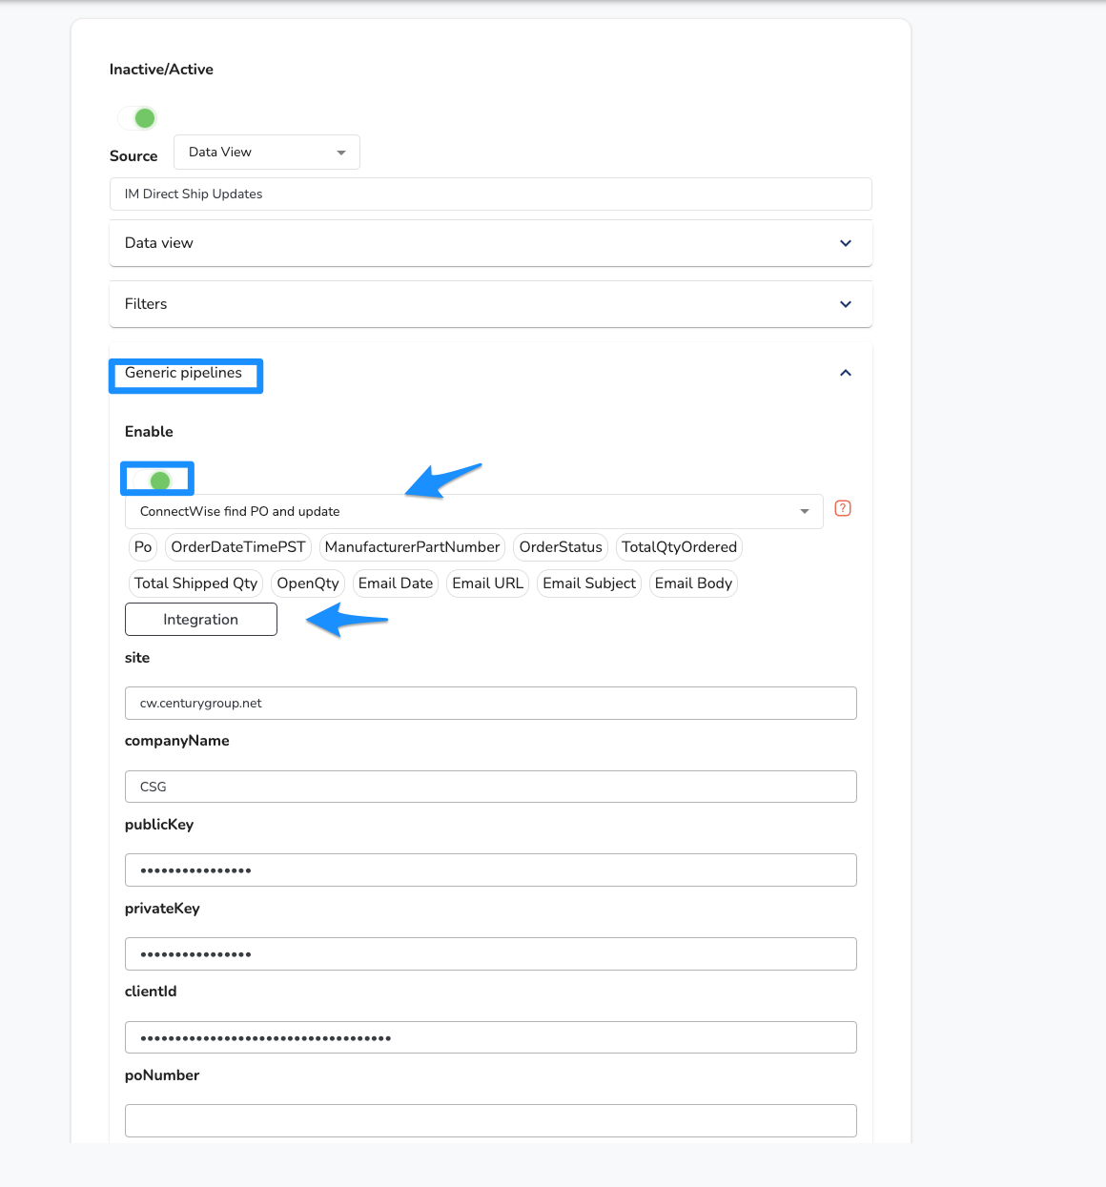Select the Total Shipped Qty chip

[x=195, y=583]
